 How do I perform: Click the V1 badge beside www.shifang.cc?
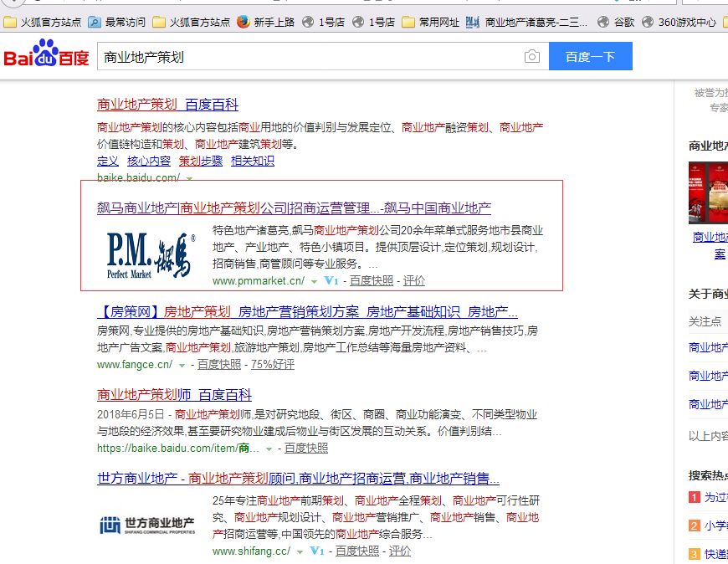coord(316,551)
